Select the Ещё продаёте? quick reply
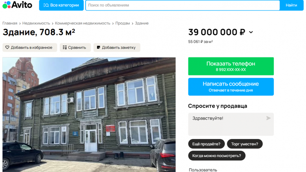 click(x=206, y=144)
